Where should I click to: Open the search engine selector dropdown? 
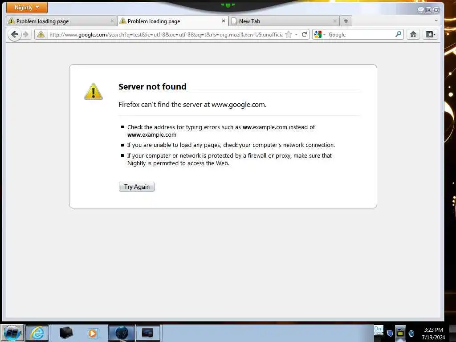coord(320,35)
